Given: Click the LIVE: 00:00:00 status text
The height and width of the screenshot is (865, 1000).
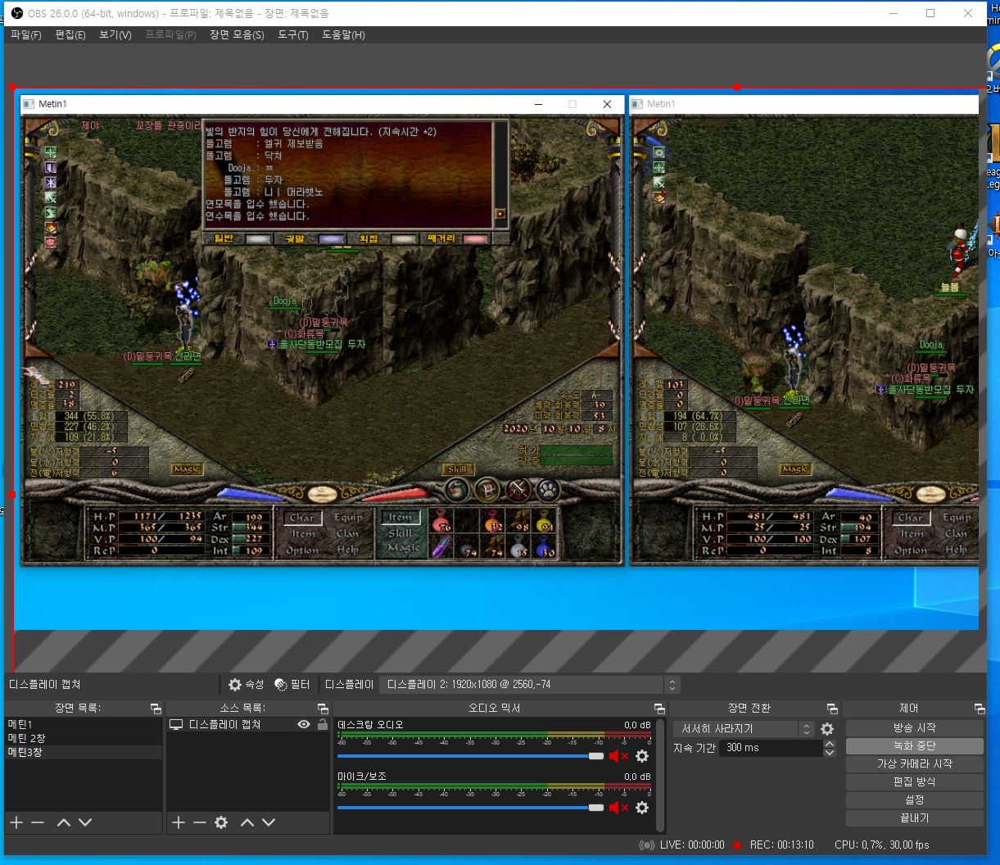Looking at the screenshot, I should point(692,845).
